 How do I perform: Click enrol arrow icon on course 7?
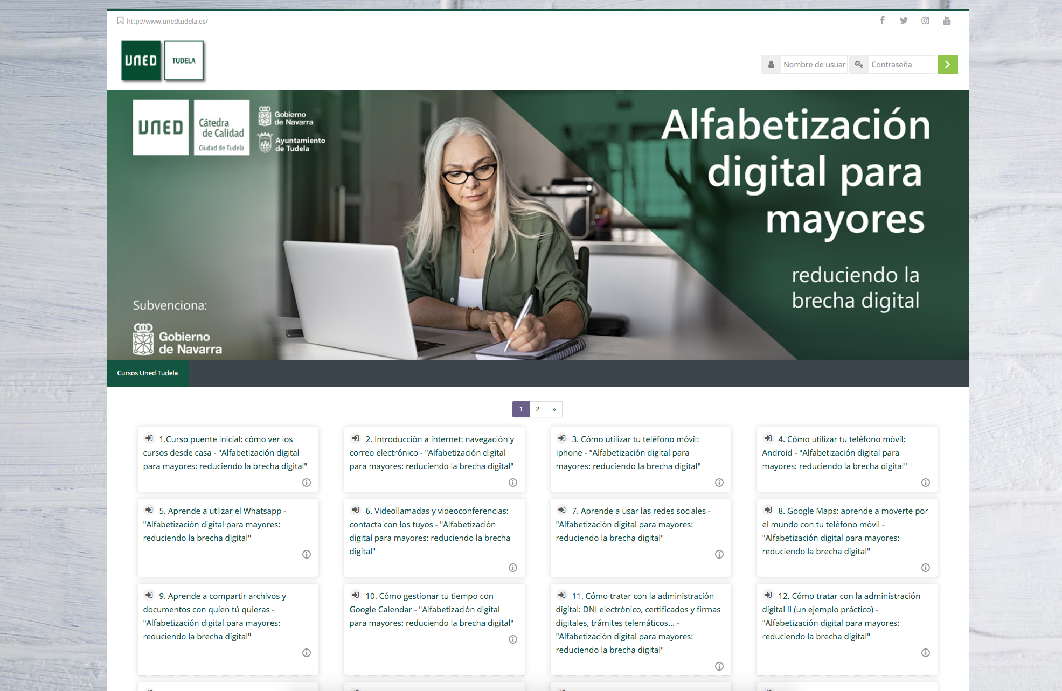click(562, 510)
